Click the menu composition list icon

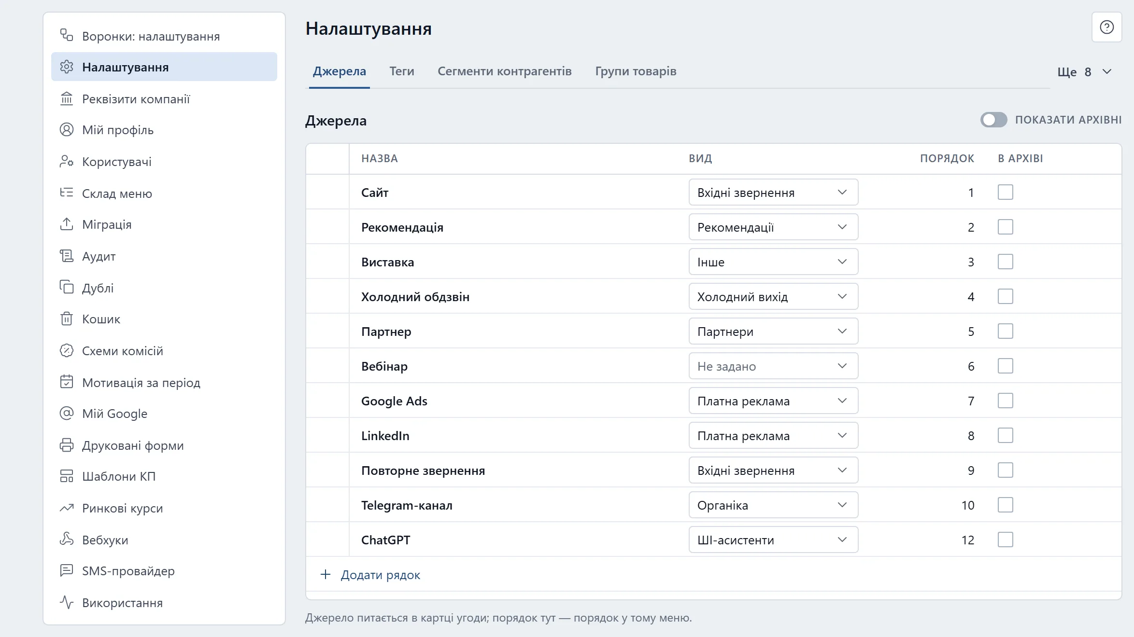coord(67,193)
